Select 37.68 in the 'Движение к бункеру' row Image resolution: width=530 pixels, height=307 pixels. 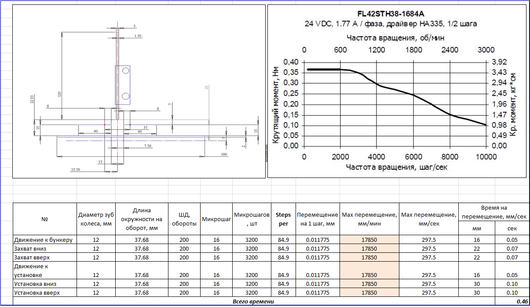pos(142,240)
